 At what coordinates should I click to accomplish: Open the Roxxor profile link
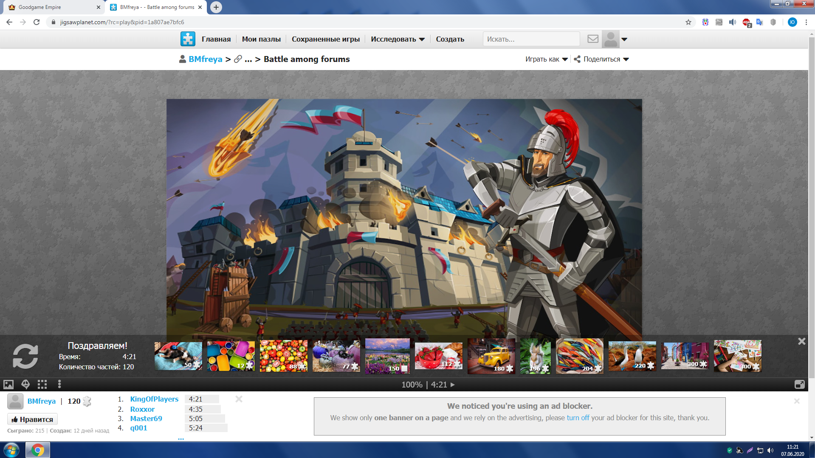click(x=142, y=409)
